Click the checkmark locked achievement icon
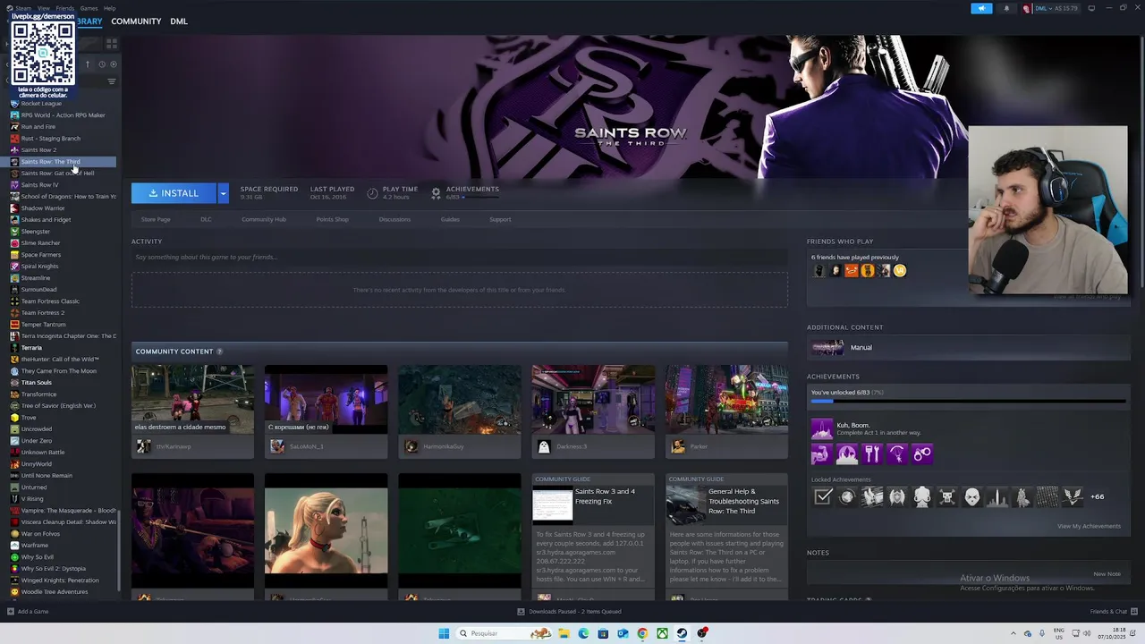Viewport: 1145px width, 644px height. pos(822,496)
